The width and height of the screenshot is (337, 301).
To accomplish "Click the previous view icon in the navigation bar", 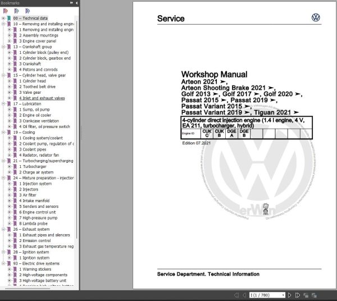I will (x=306, y=295).
